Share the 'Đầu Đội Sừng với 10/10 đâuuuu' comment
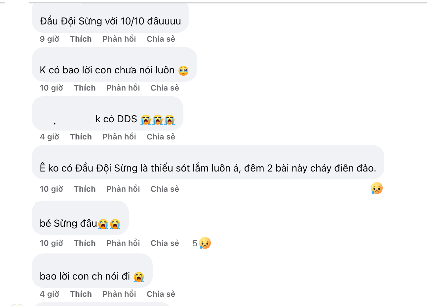This screenshot has width=427, height=306. pos(161,39)
